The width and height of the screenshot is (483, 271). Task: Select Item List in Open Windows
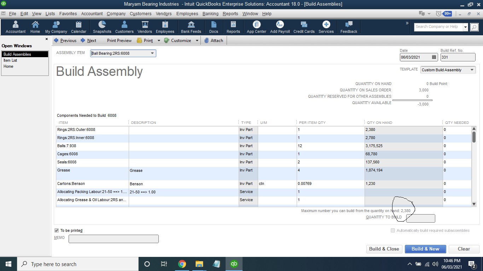click(25, 60)
